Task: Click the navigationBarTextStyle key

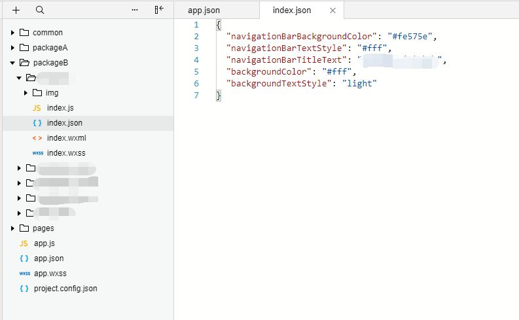Action: click(286, 48)
